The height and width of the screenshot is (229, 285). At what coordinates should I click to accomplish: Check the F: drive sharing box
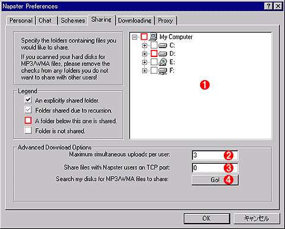pos(154,71)
